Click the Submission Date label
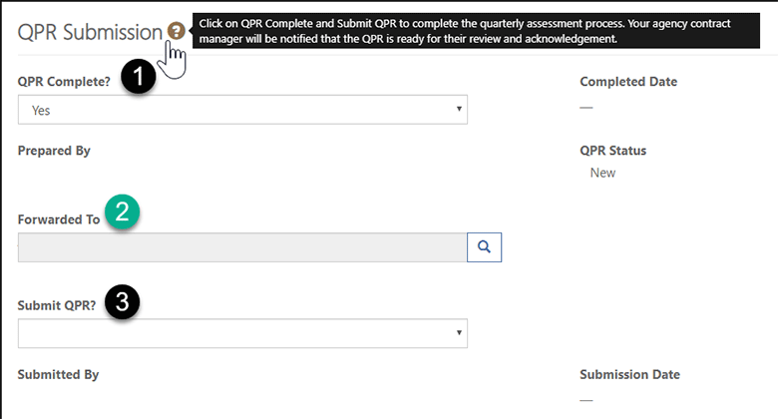Image resolution: width=778 pixels, height=419 pixels. coord(629,374)
